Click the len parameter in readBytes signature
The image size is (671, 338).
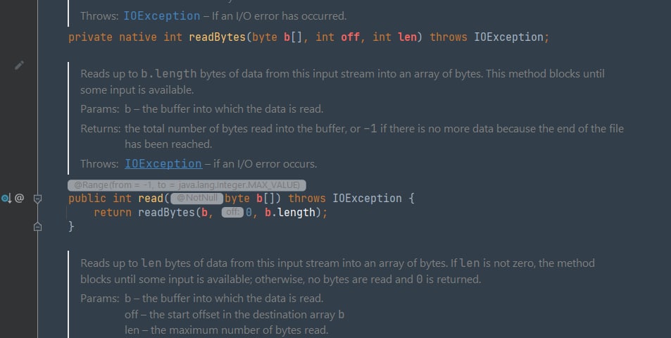point(407,37)
